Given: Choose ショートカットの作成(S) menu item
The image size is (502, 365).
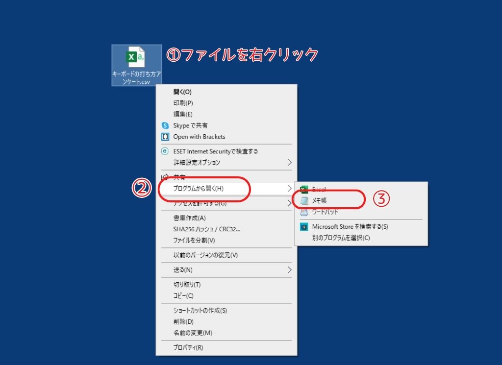Looking at the screenshot, I should click(200, 311).
